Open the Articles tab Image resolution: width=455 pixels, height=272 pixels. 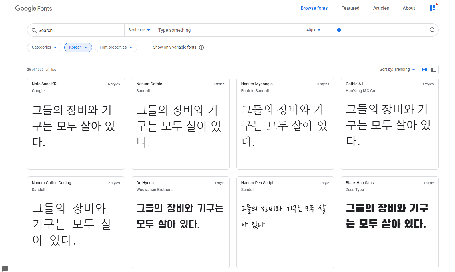click(x=381, y=8)
